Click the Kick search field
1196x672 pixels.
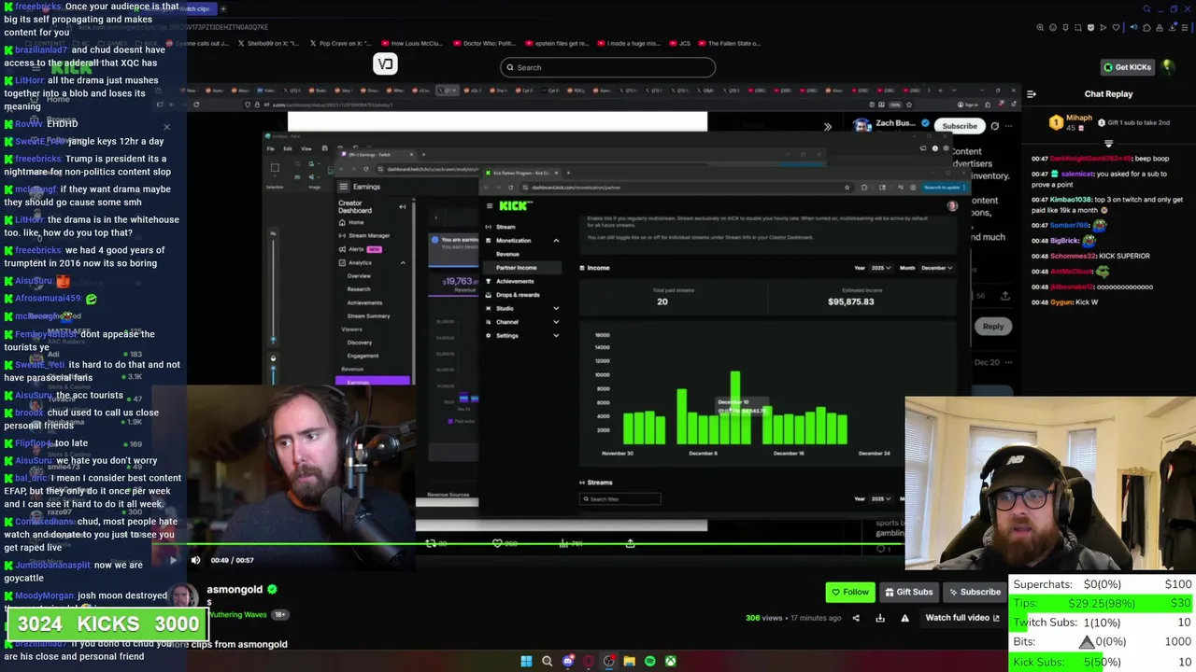(x=607, y=67)
